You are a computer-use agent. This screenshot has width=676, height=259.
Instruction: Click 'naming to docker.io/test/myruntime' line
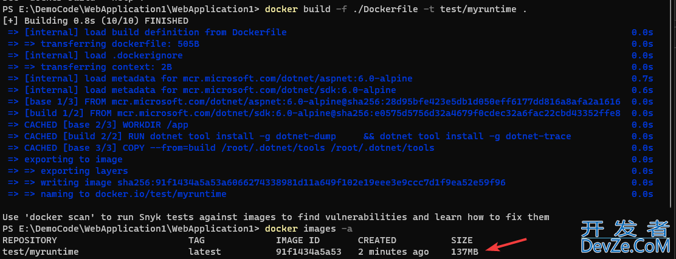117,195
